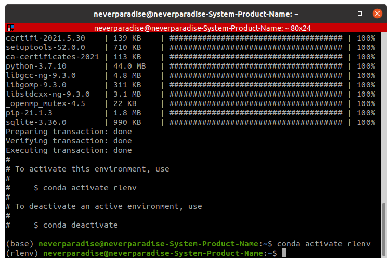Viewport: 392px width, 263px height.
Task: Click the '139 KB' size value
Action: [x=127, y=38]
